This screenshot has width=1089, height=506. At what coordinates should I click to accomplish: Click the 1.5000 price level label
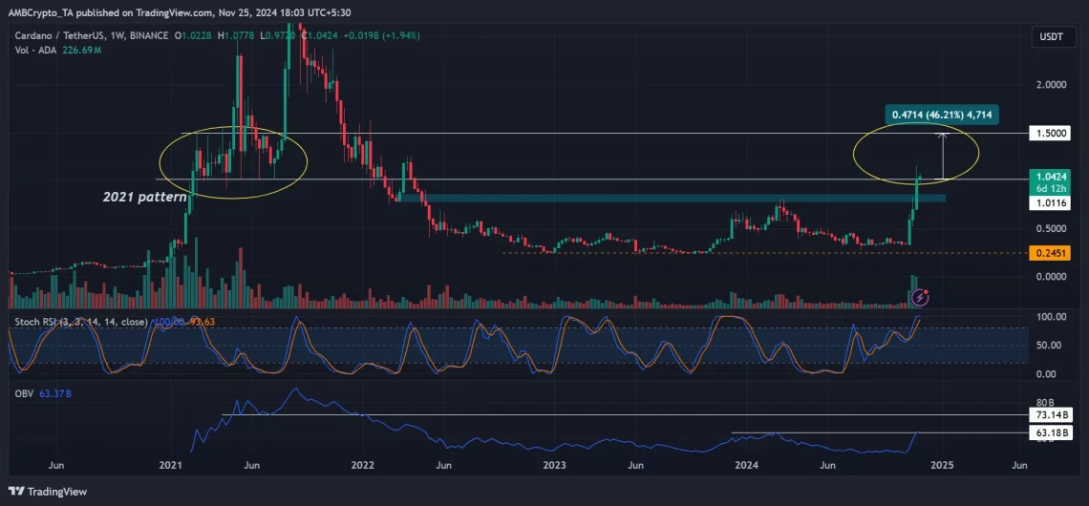[x=1054, y=134]
